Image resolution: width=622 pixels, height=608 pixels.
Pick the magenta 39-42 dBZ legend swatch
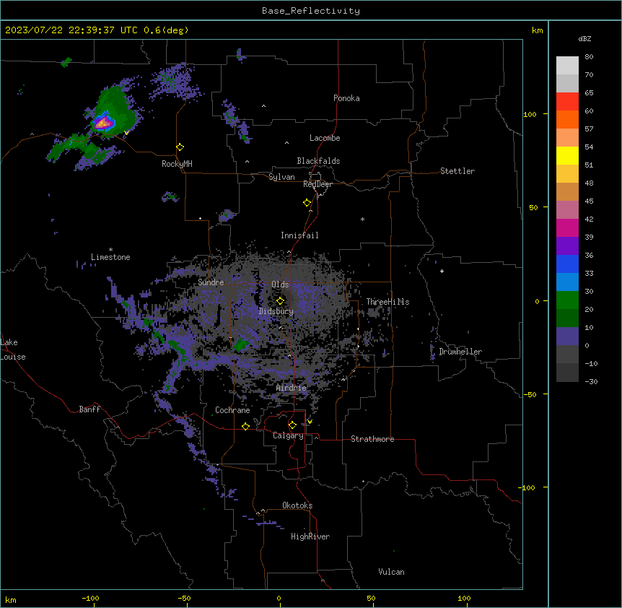567,227
